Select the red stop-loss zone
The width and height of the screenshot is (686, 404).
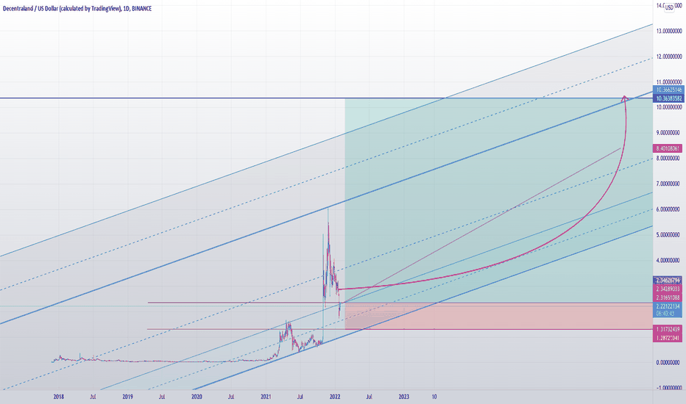point(498,316)
